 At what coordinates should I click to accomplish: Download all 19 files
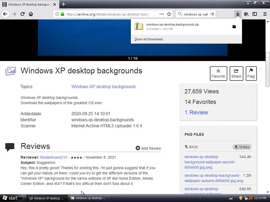242,147
